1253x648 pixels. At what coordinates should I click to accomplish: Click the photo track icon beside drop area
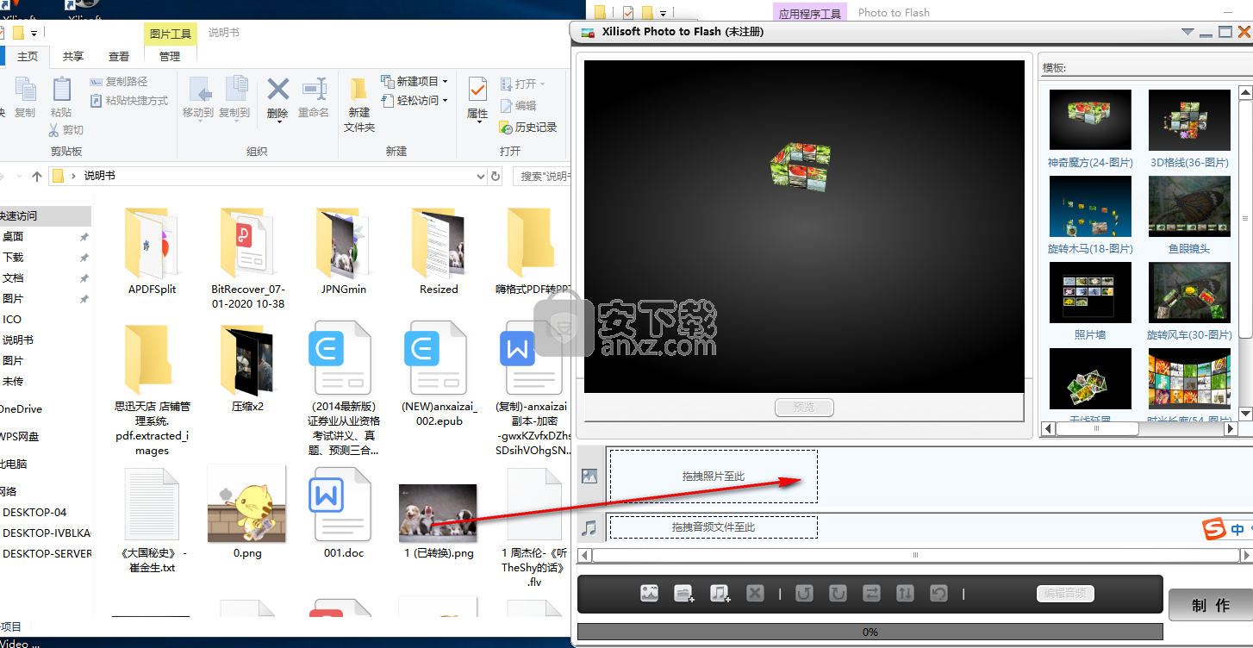pyautogui.click(x=589, y=476)
